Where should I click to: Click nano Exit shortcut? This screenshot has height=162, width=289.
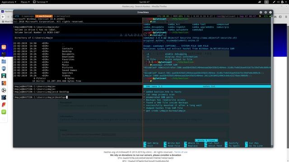[x=148, y=146]
